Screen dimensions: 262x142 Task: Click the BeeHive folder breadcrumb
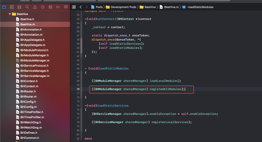click(x=148, y=7)
